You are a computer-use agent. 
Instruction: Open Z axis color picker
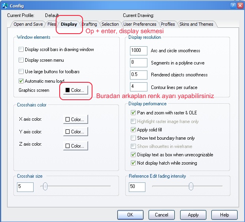pos(75,146)
